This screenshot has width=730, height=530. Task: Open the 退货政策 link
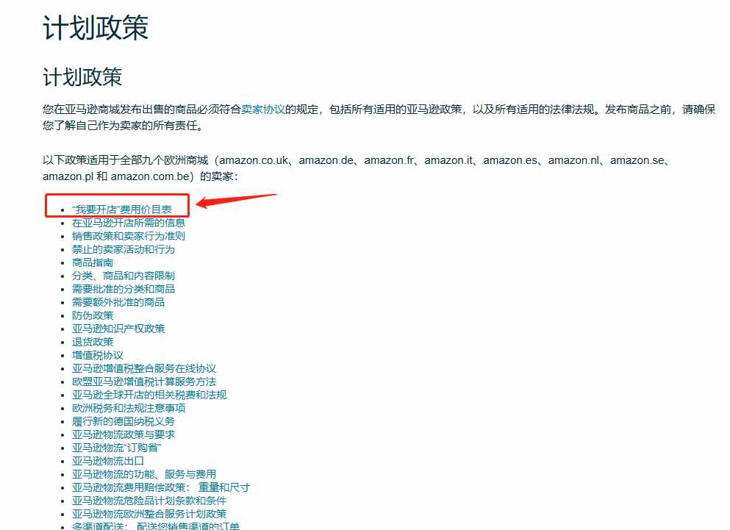tap(93, 342)
